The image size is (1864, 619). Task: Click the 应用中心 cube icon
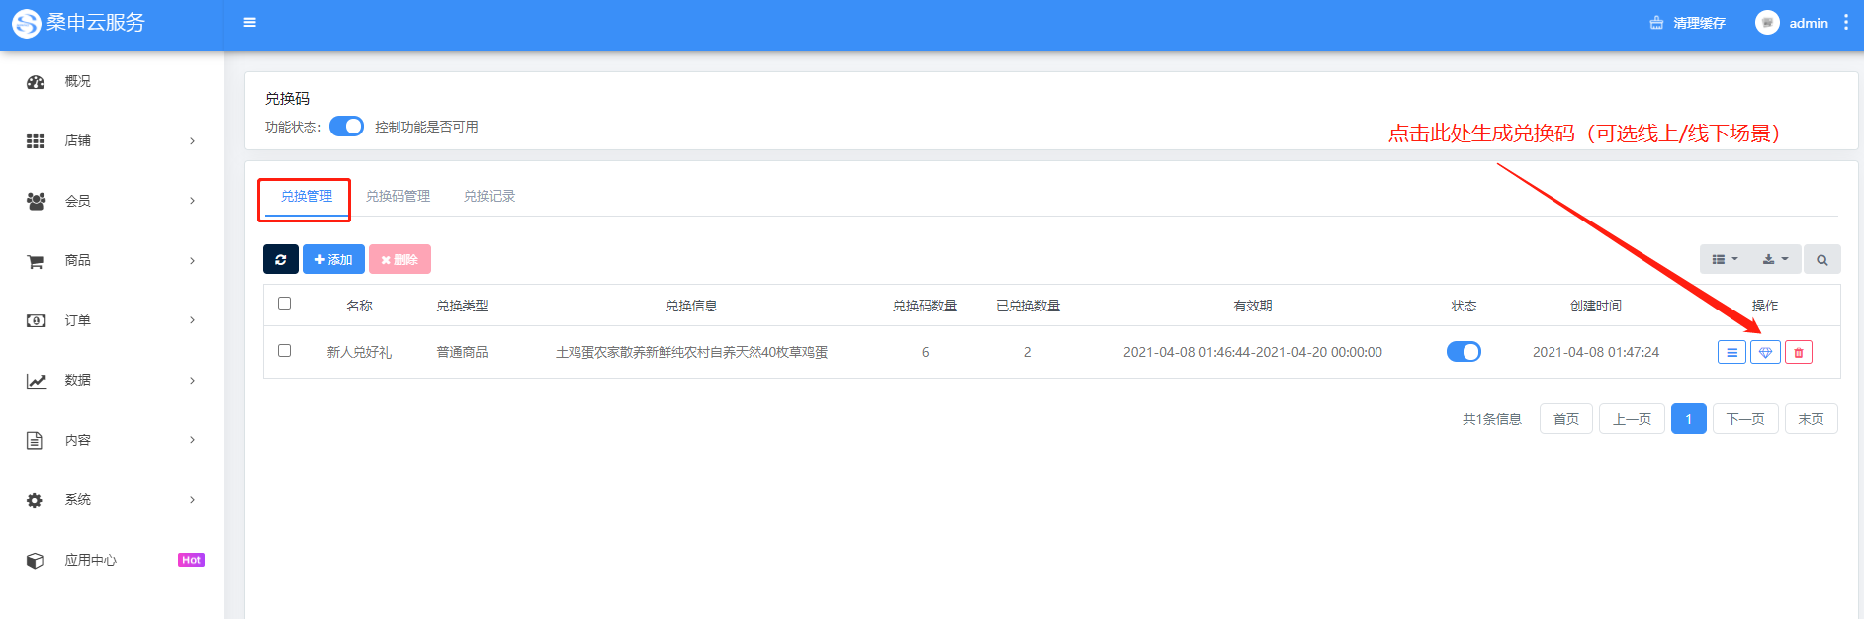36,561
